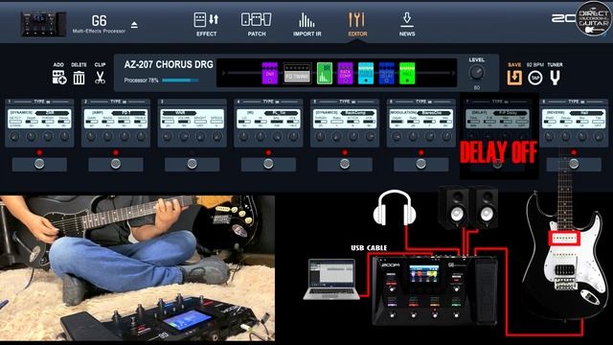Open TYPE selector for slot 2
The image size is (613, 345).
(x=119, y=102)
